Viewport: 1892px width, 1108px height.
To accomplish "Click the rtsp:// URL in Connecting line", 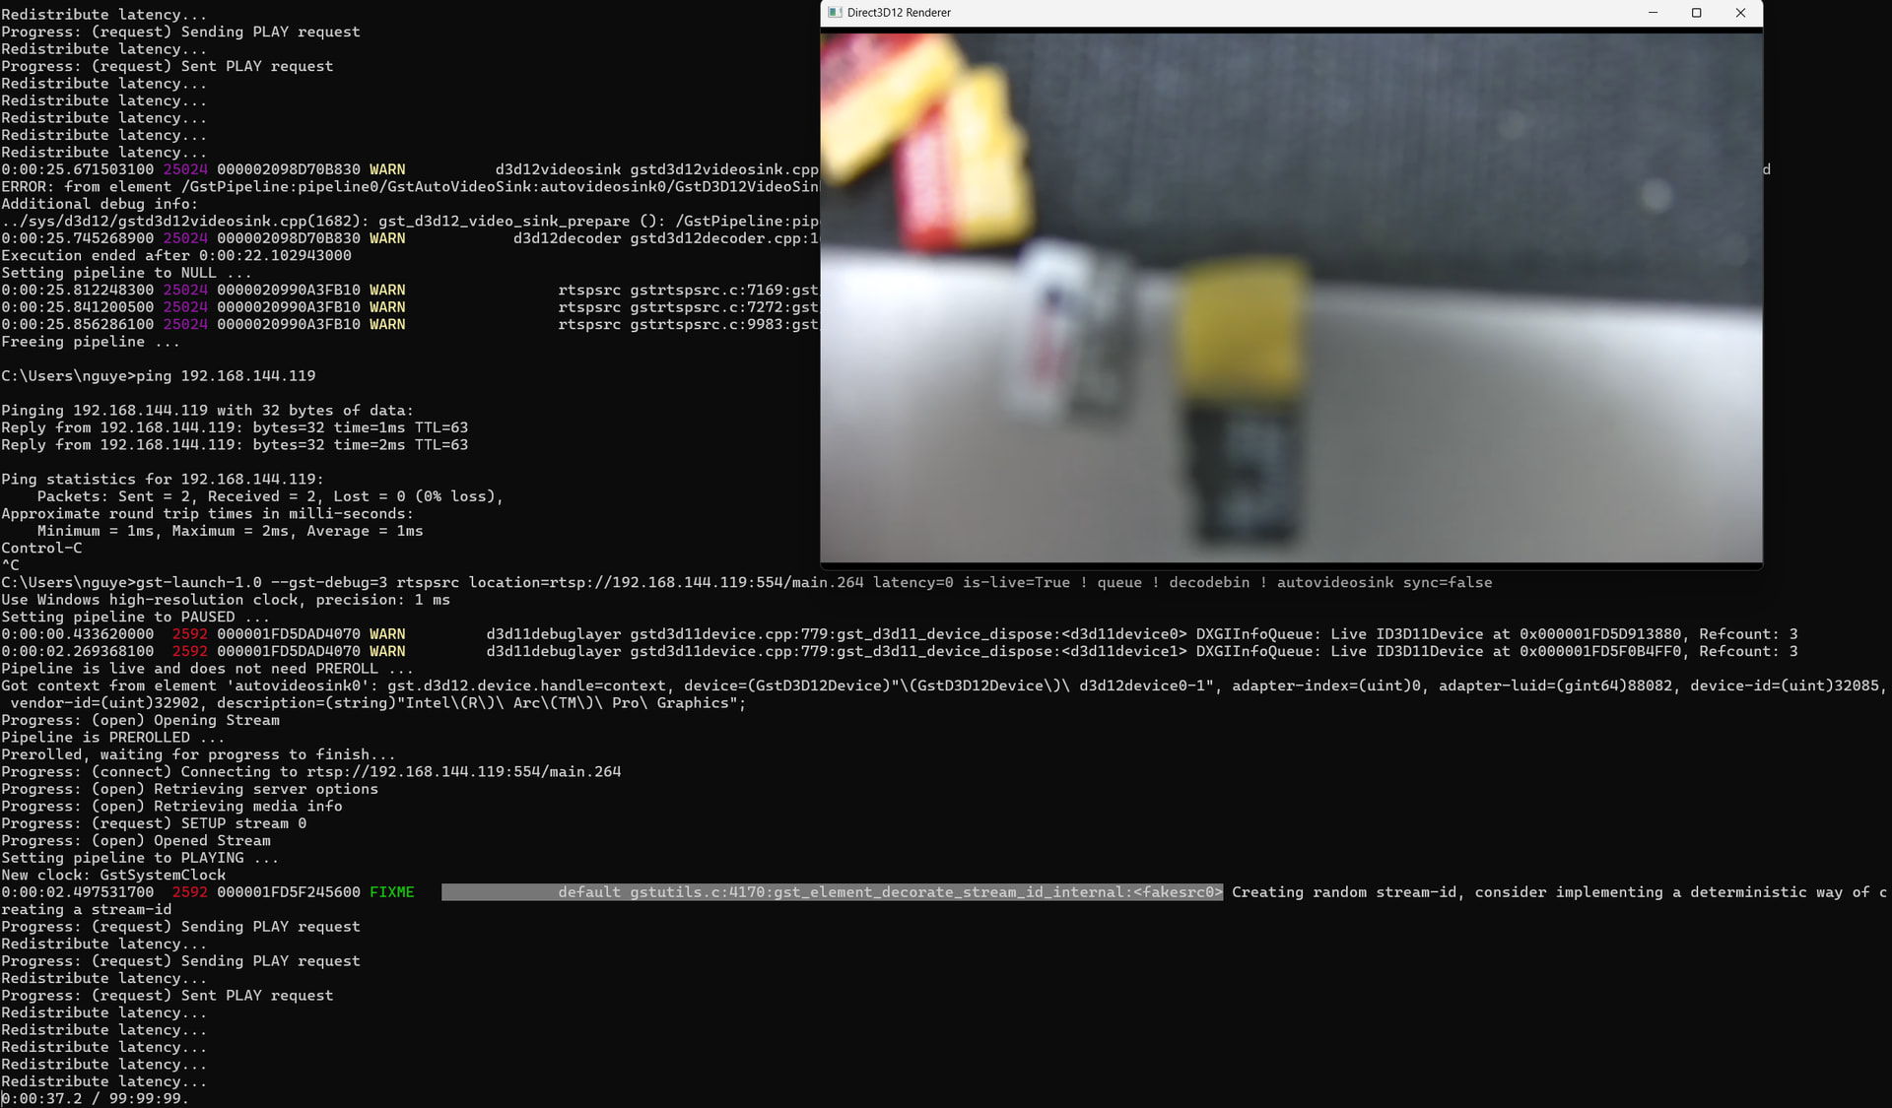I will point(463,772).
